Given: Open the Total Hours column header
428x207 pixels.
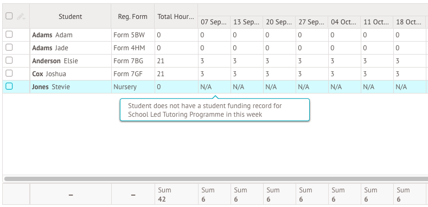Looking at the screenshot, I should [x=176, y=16].
